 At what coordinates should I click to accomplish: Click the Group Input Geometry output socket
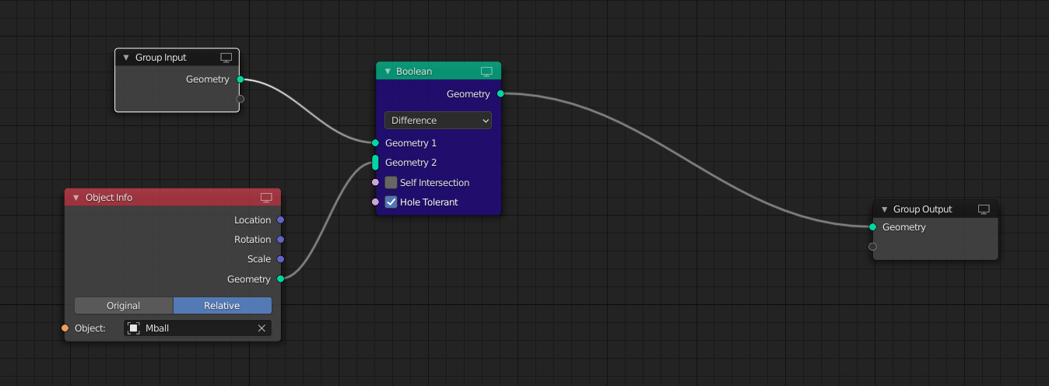point(240,79)
